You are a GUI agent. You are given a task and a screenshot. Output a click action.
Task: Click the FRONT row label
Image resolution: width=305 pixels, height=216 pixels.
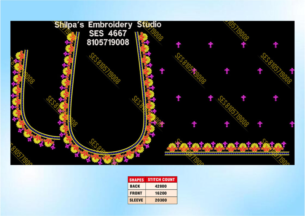tap(136, 193)
